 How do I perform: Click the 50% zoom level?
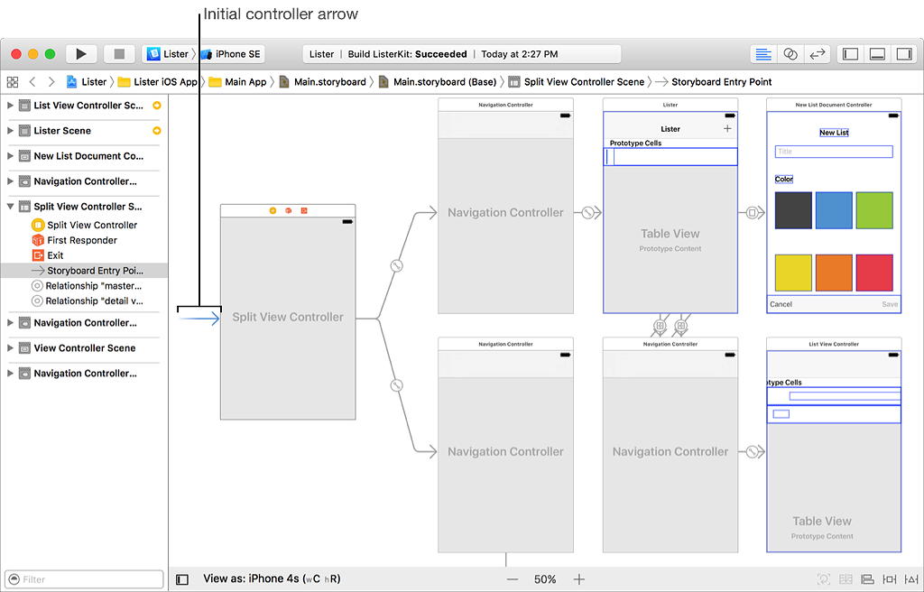545,579
